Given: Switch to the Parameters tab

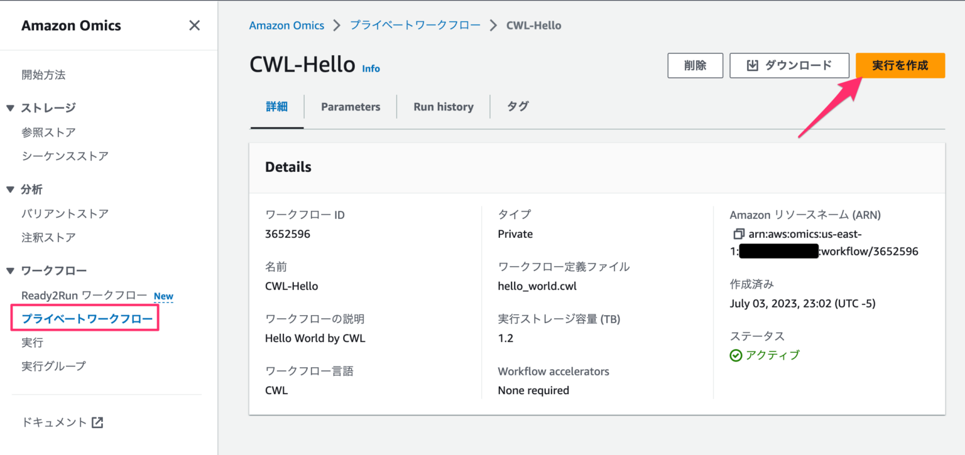Looking at the screenshot, I should click(x=350, y=107).
